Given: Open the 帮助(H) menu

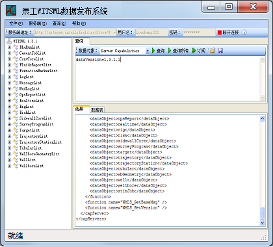Looking at the screenshot, I should click(79, 23).
